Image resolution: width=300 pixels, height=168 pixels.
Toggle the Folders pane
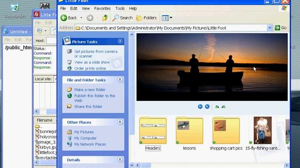click(146, 18)
